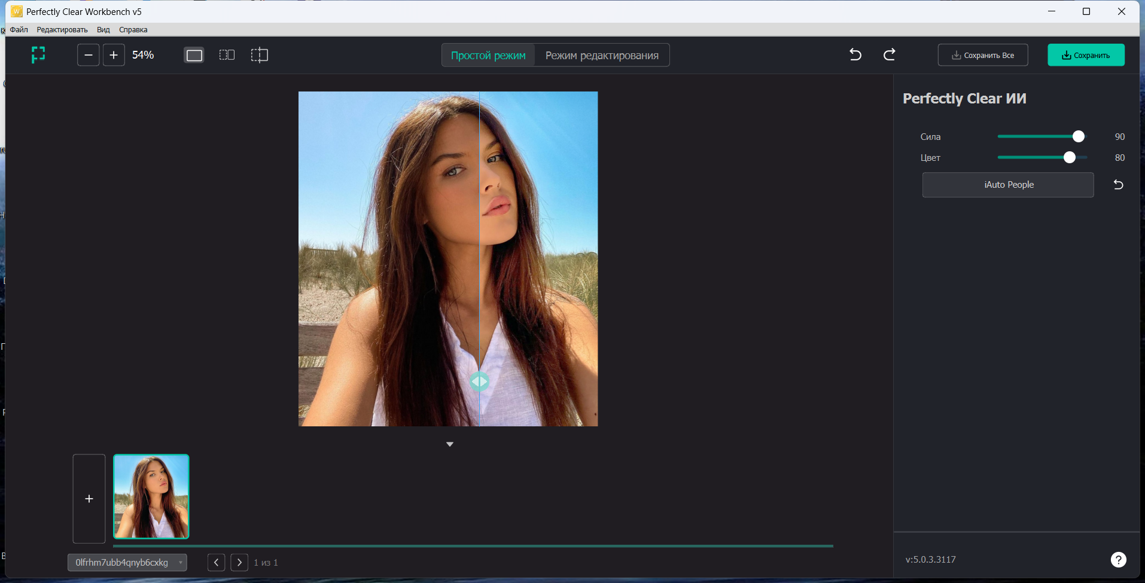Go to the next image arrow

click(x=239, y=563)
